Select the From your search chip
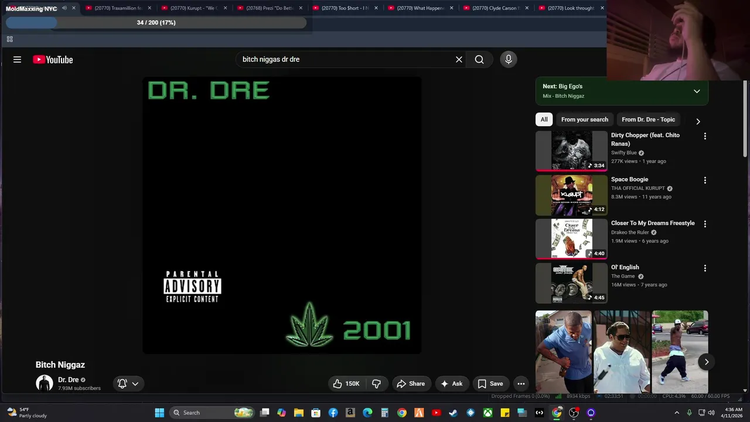This screenshot has height=422, width=750. pyautogui.click(x=585, y=120)
